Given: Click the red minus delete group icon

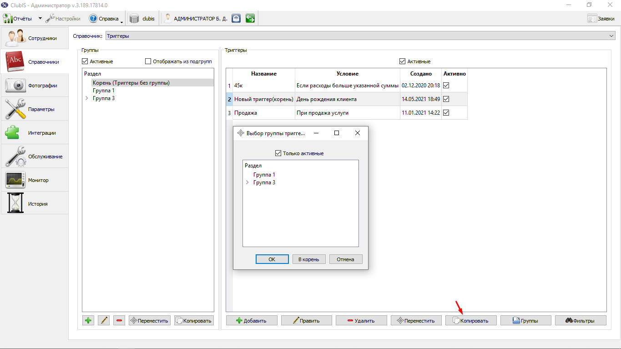Looking at the screenshot, I should [x=119, y=320].
